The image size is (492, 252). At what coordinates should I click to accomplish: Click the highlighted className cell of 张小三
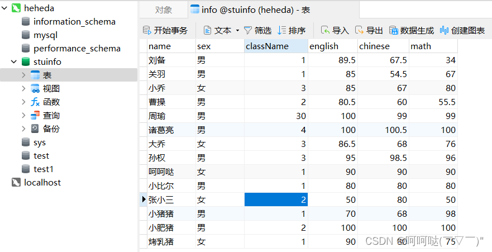tap(276, 199)
